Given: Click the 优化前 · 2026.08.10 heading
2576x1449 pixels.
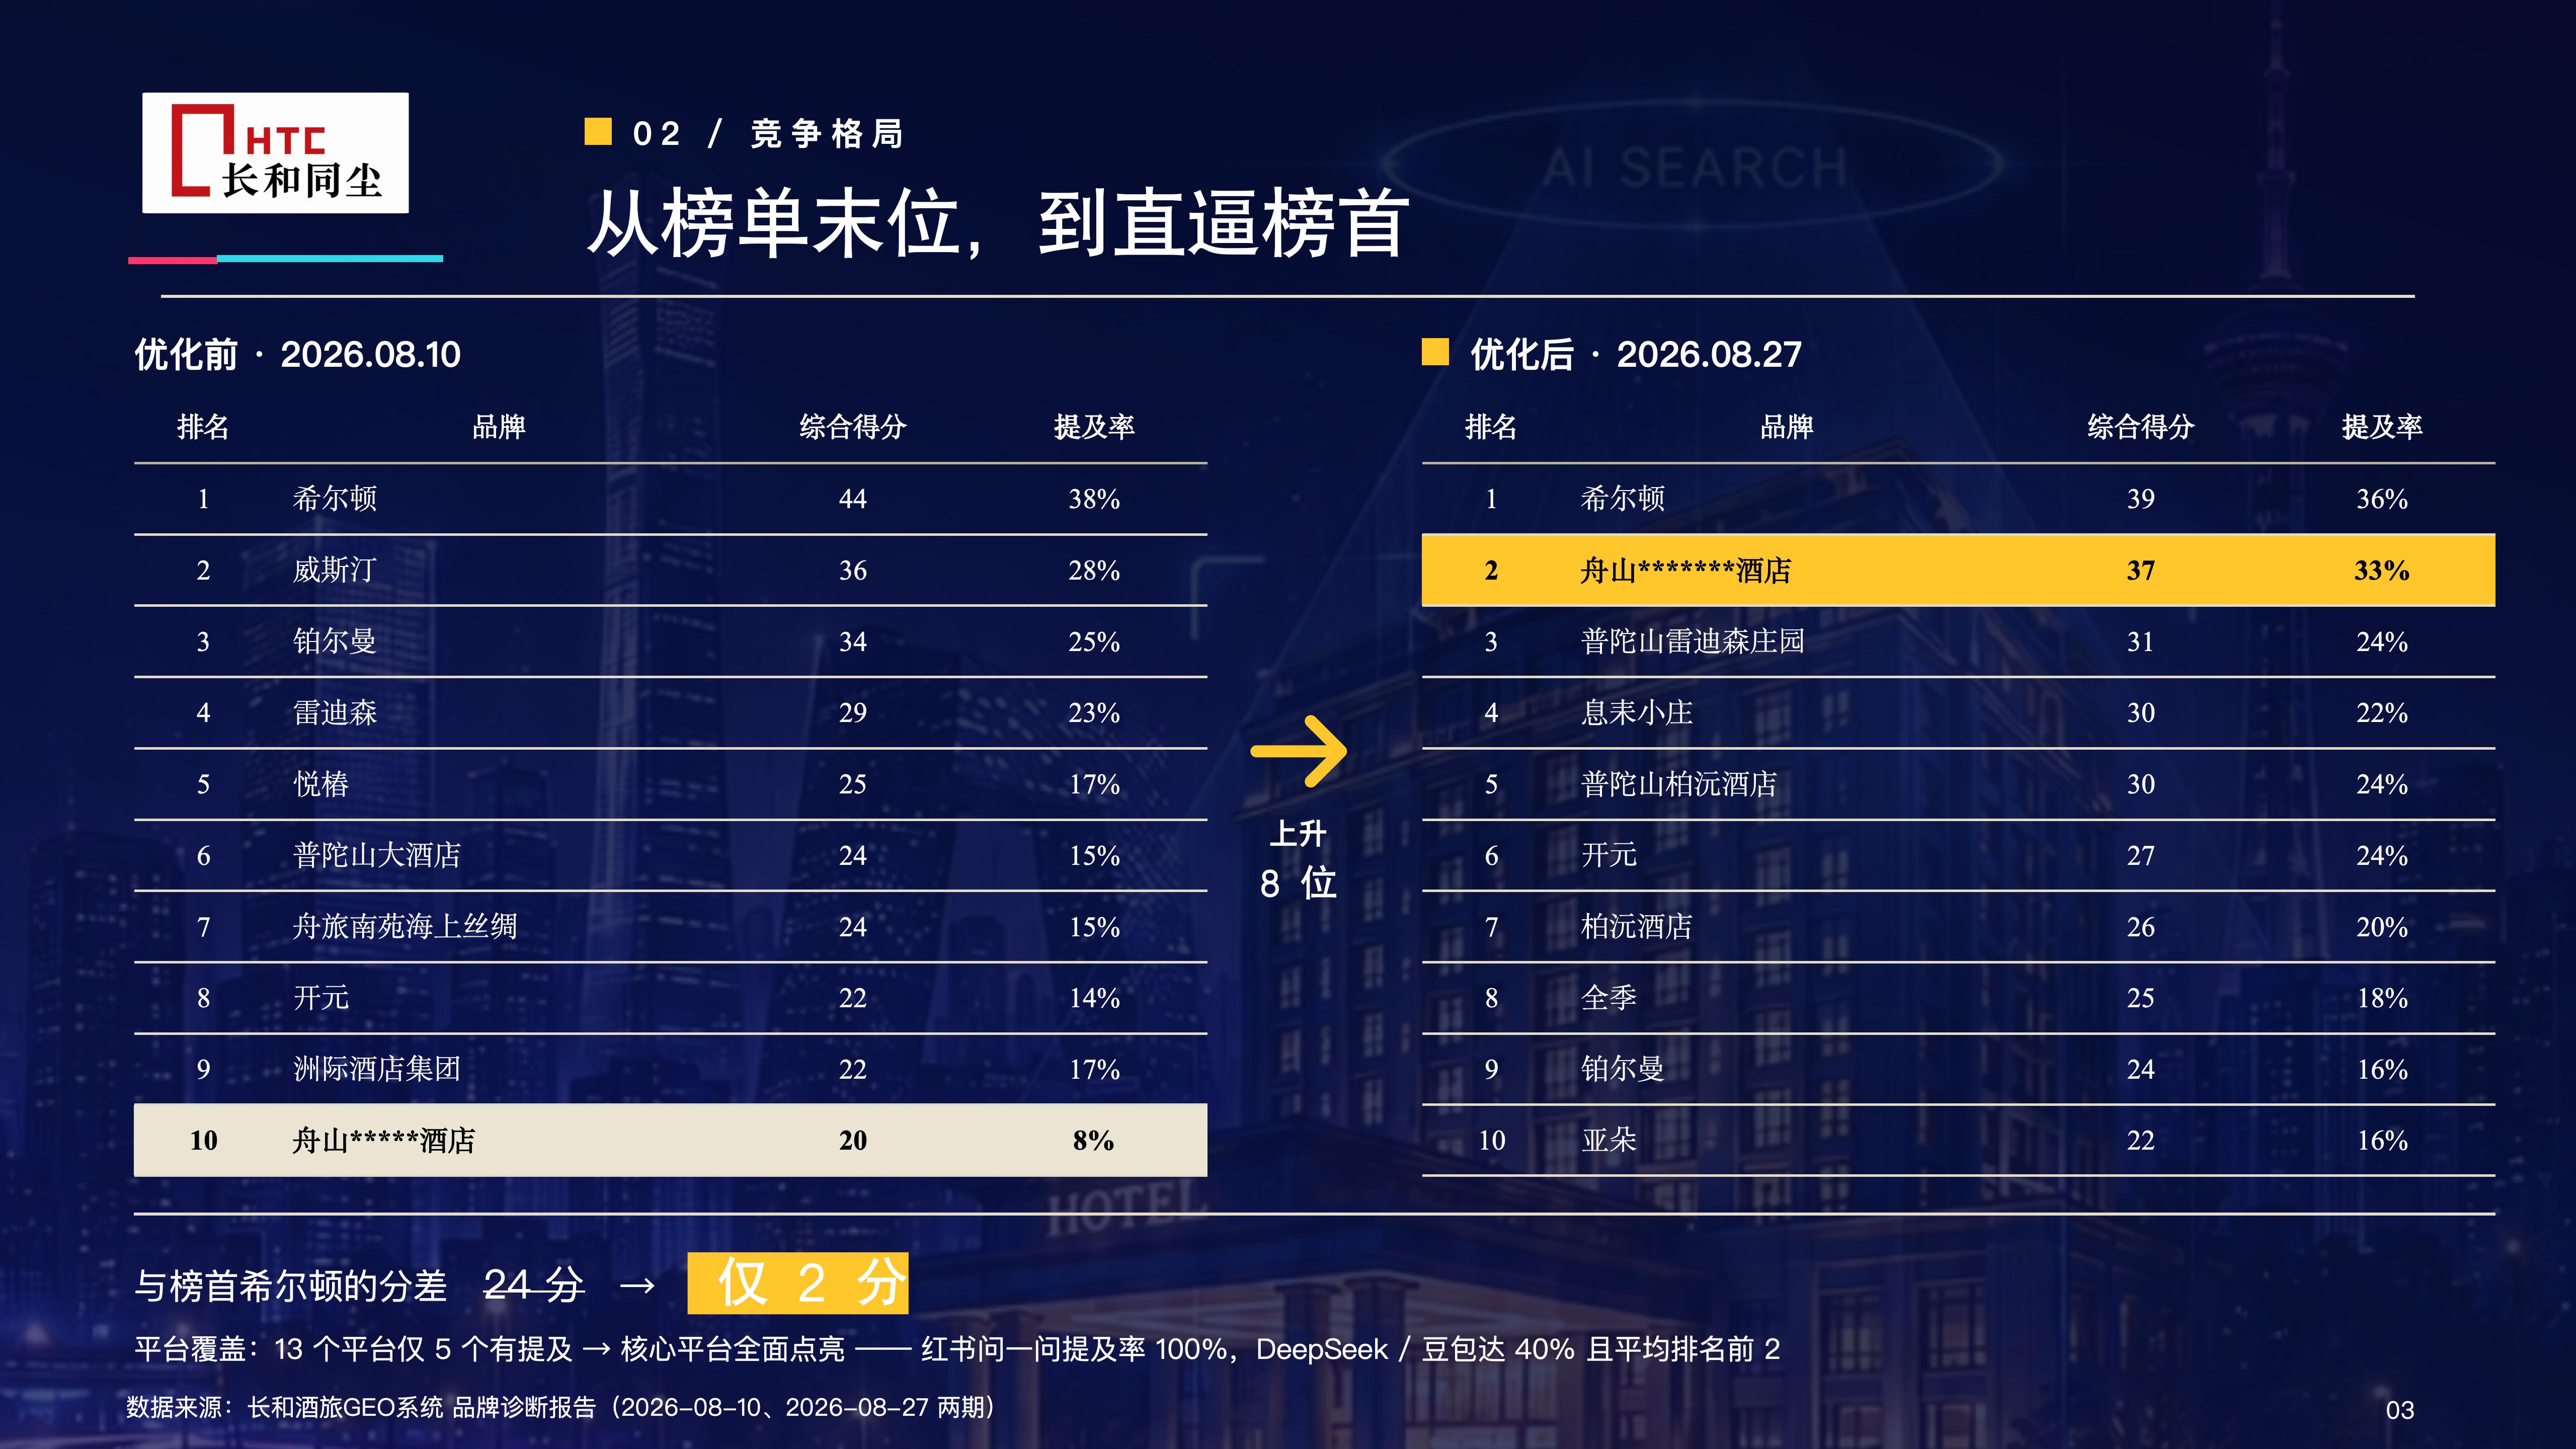Looking at the screenshot, I should tap(298, 354).
